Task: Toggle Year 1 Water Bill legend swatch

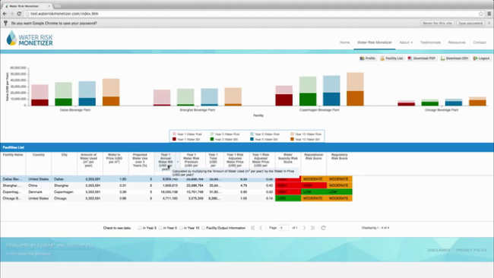Action: coord(174,139)
